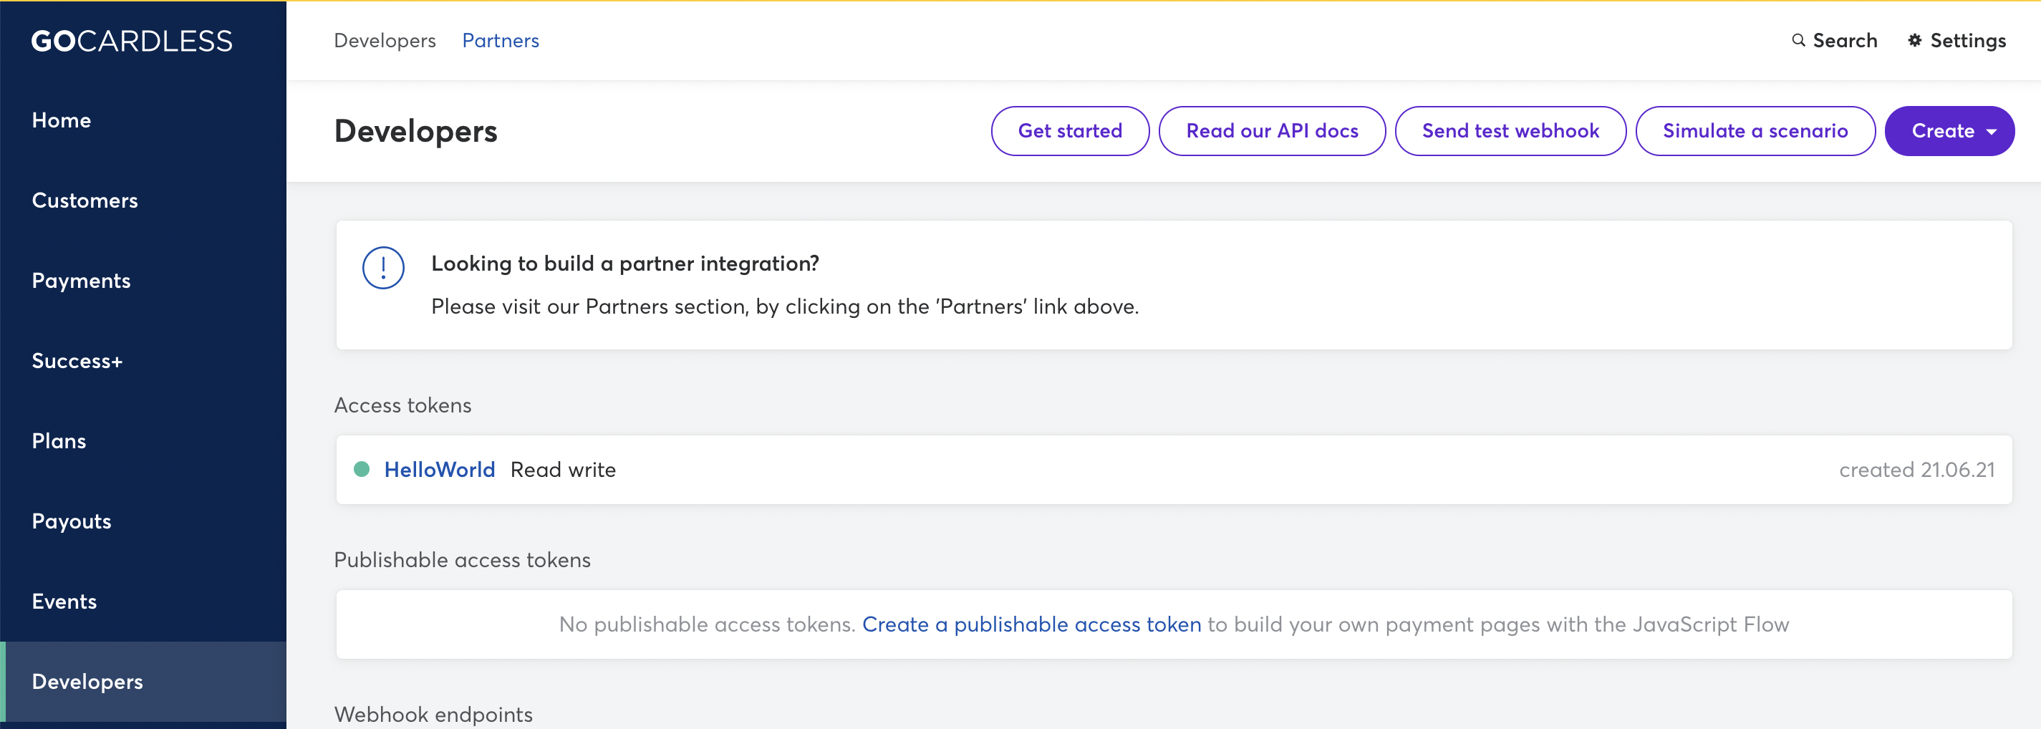Expand the Create dropdown arrow
Screen dimensions: 2041x729
(1992, 132)
